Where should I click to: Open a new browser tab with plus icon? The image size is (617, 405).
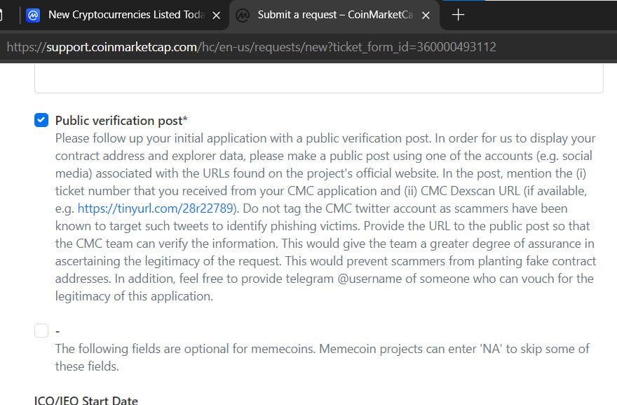point(458,15)
